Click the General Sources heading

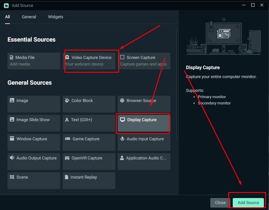click(x=30, y=83)
